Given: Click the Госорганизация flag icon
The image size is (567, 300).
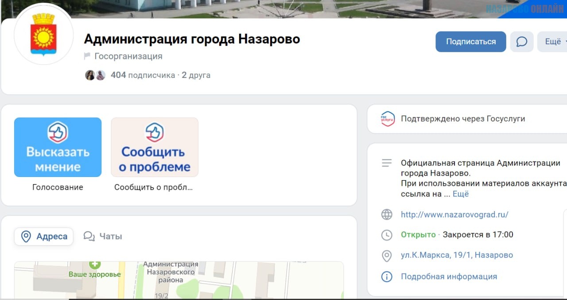Looking at the screenshot, I should 87,56.
